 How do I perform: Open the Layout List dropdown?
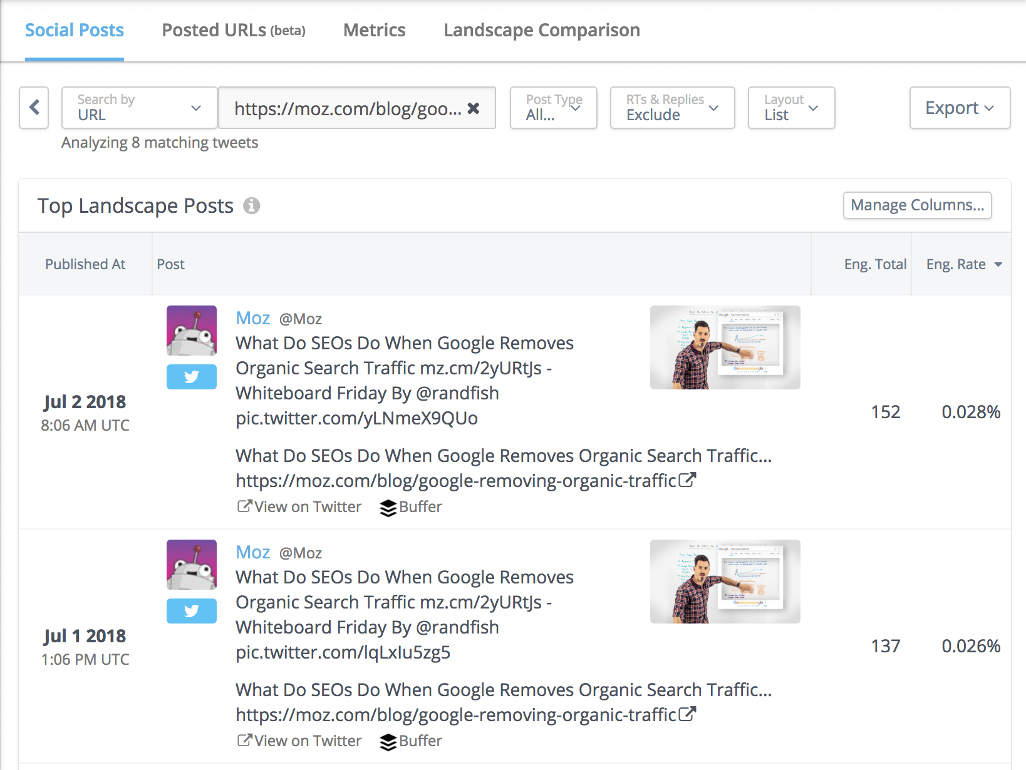(792, 108)
